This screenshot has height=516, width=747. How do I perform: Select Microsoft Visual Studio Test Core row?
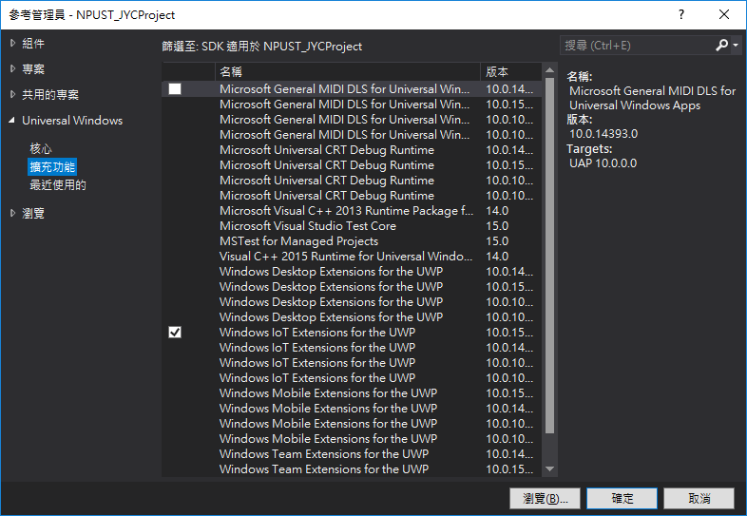(x=352, y=226)
